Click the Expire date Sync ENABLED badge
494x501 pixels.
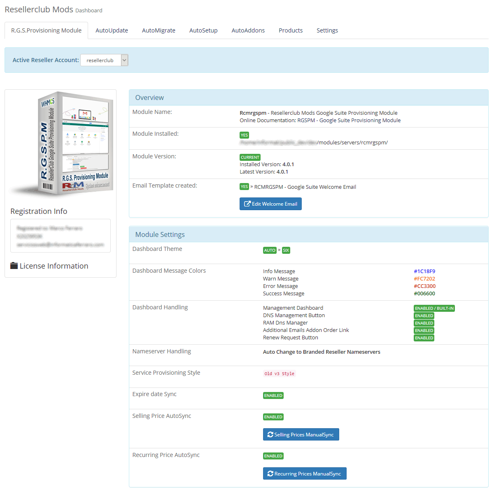[273, 395]
